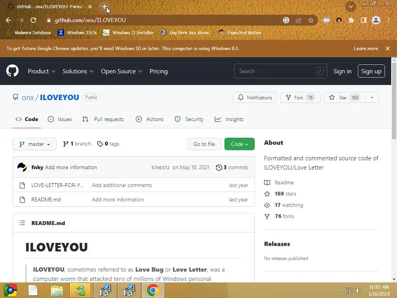
Task: Bookmark this page with the star icon
Action: (x=311, y=20)
